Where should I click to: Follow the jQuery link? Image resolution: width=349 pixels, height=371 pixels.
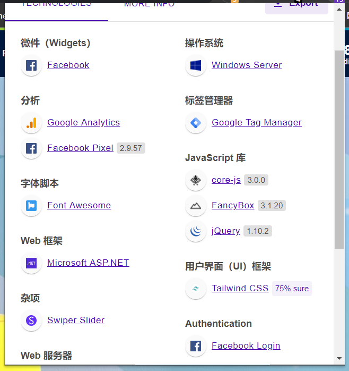pyautogui.click(x=226, y=231)
